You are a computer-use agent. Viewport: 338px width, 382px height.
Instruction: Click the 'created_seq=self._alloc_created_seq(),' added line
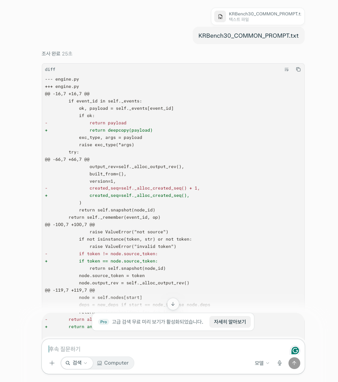pyautogui.click(x=139, y=195)
